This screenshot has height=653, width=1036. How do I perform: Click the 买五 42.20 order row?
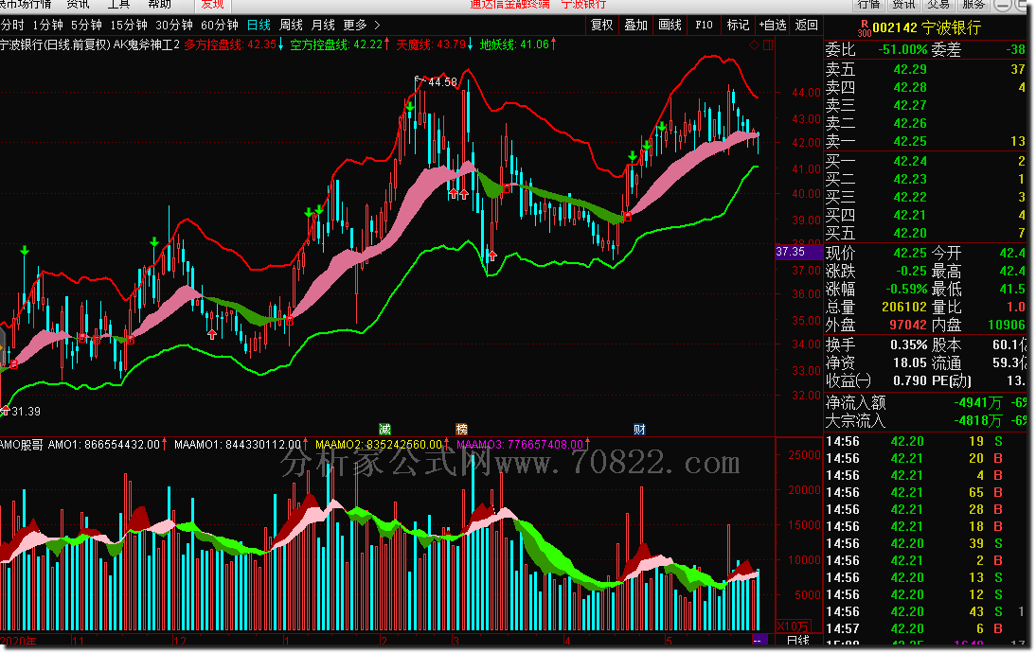coord(925,233)
